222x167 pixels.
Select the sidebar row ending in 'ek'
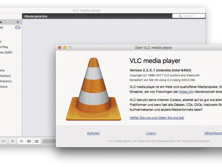[11, 27]
